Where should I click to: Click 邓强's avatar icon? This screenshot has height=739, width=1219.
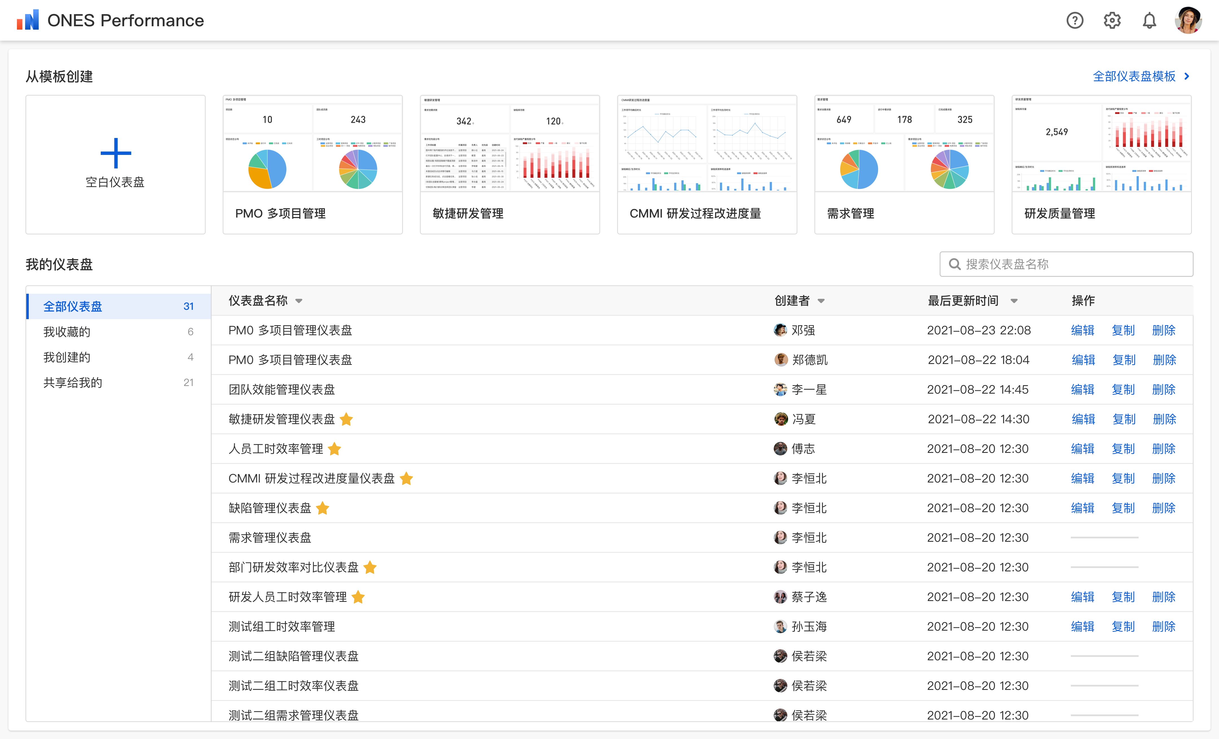point(780,330)
